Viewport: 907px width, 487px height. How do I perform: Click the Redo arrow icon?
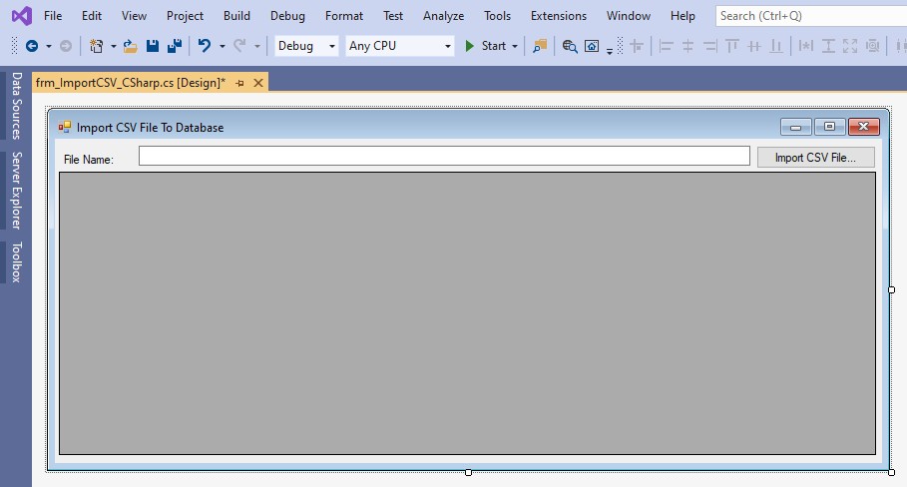click(x=239, y=46)
